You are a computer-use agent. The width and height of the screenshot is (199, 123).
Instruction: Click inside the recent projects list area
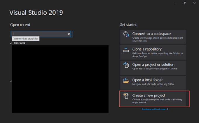60,79
